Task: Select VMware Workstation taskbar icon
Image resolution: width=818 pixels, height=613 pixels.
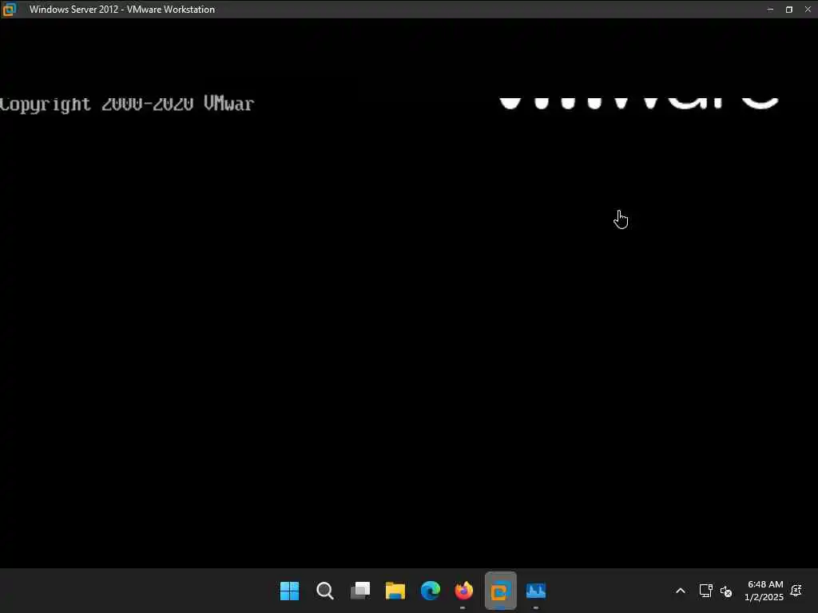Action: (x=500, y=591)
